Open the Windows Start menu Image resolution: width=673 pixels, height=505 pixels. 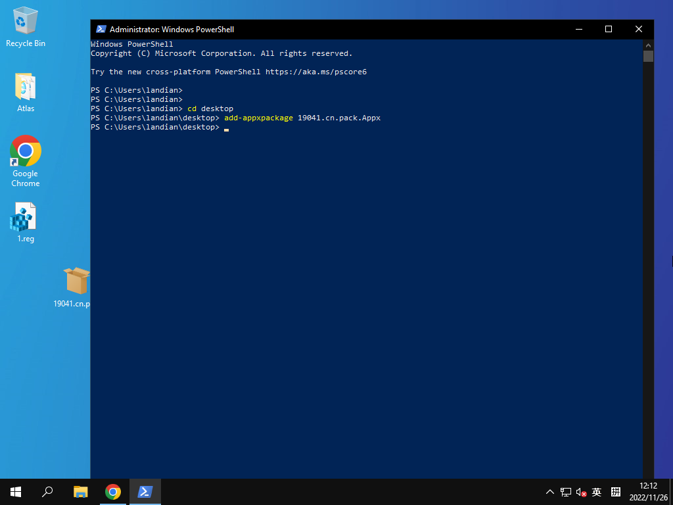pos(16,492)
